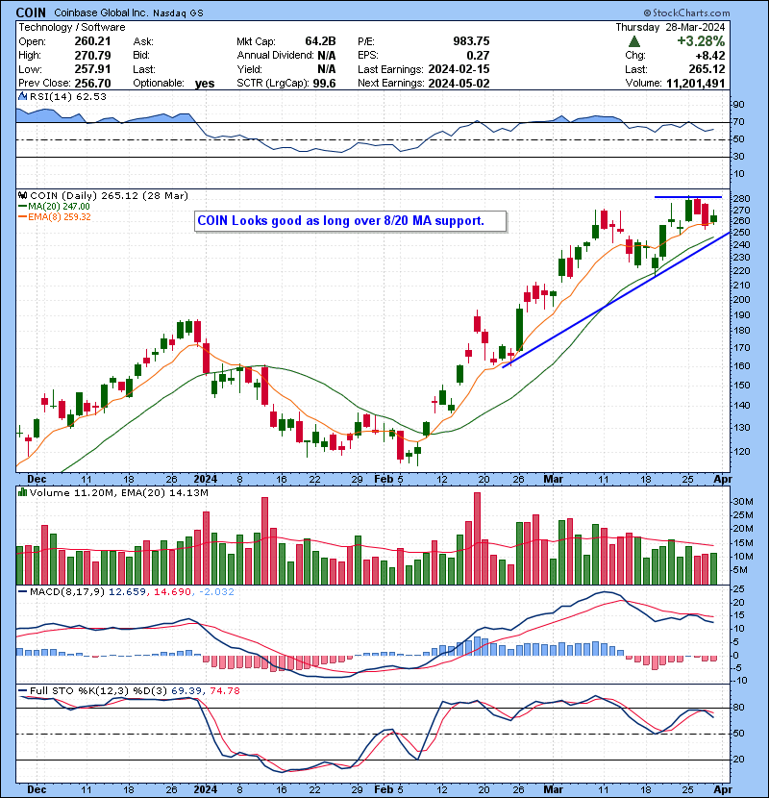Click the Technology / Software sector label
Screen dimensions: 769x798
coord(72,27)
